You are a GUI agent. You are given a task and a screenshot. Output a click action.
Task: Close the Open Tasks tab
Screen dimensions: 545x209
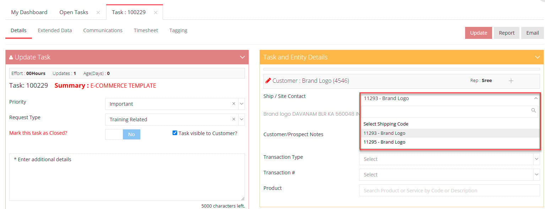pos(98,12)
